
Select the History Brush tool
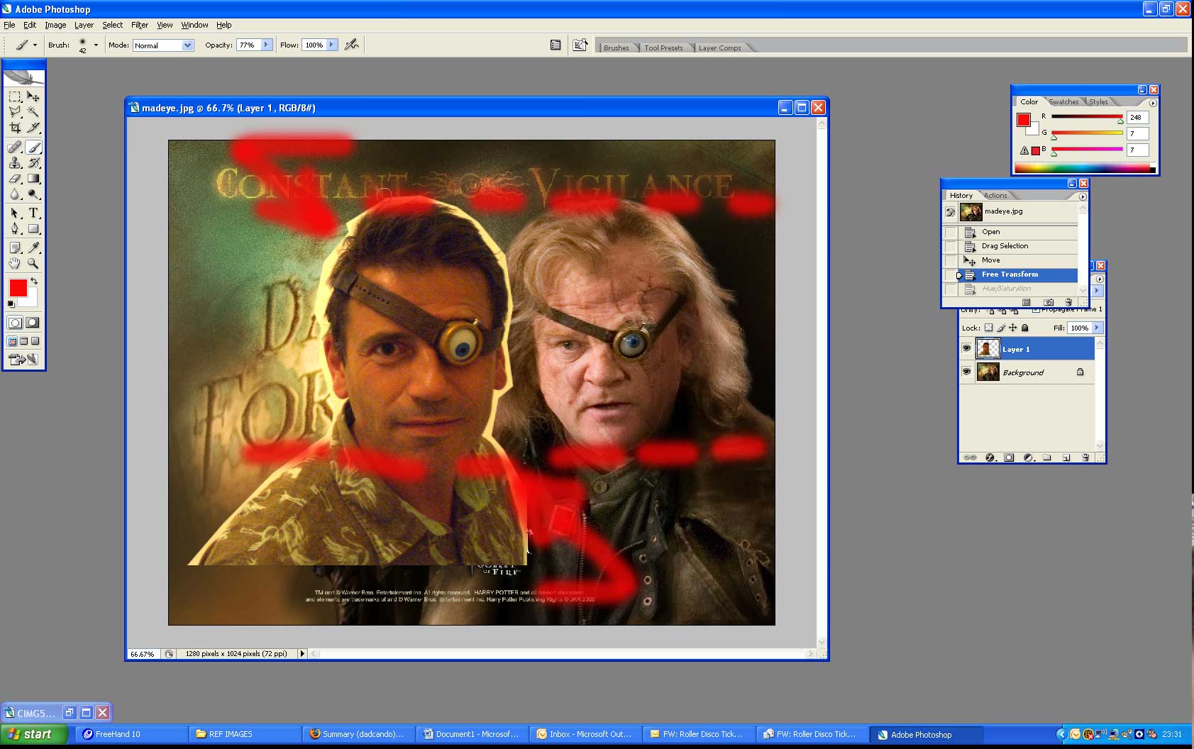coord(33,163)
